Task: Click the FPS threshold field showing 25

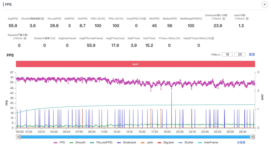Action: [240, 54]
